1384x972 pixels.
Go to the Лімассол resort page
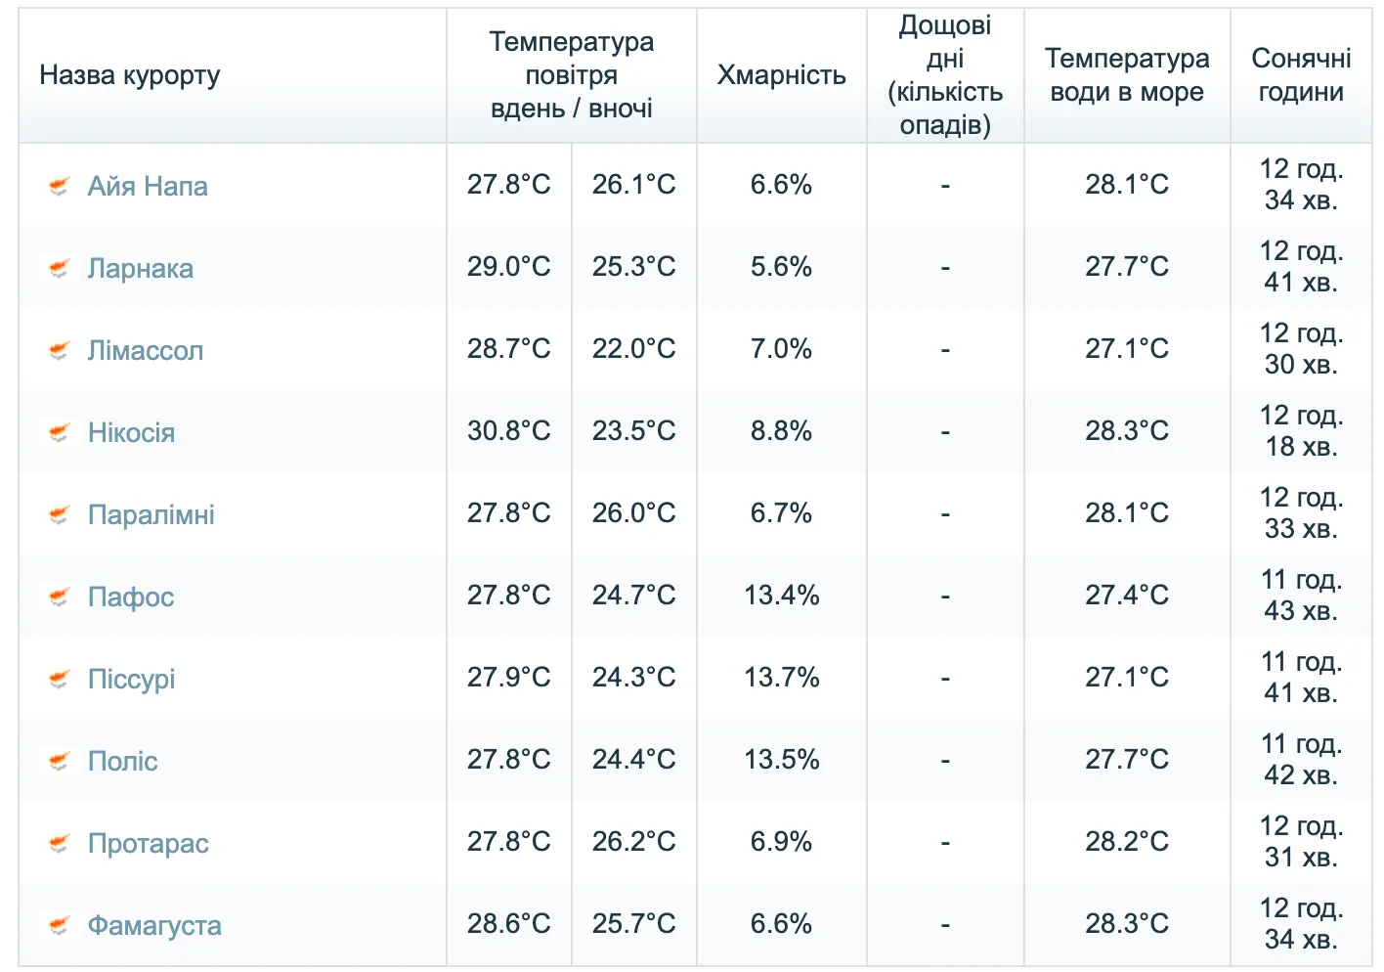(x=146, y=350)
